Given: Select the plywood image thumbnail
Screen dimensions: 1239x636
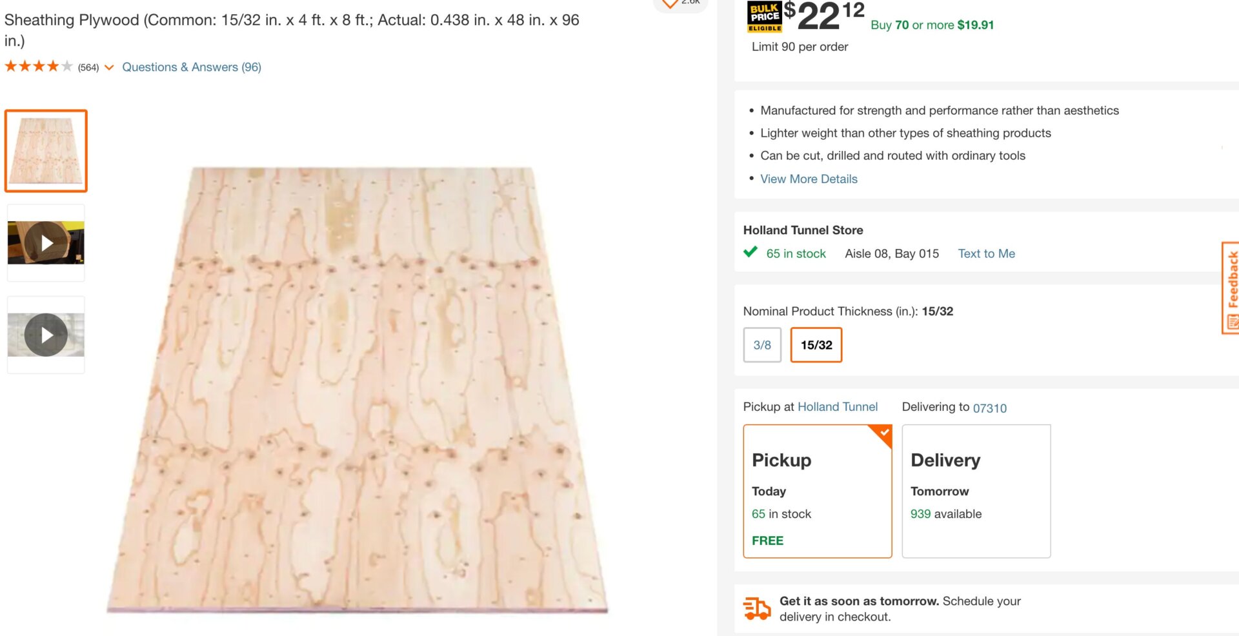Looking at the screenshot, I should click(46, 151).
